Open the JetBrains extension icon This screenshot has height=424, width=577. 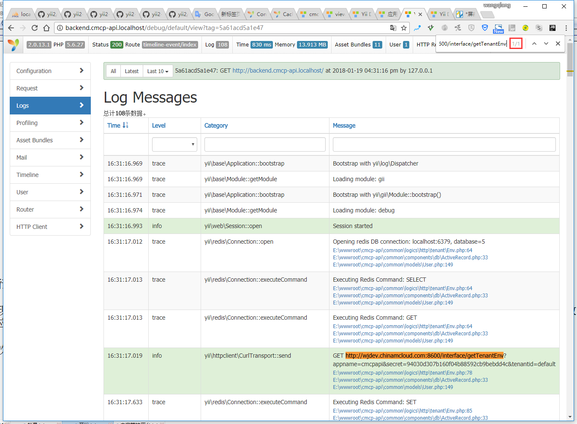click(552, 28)
